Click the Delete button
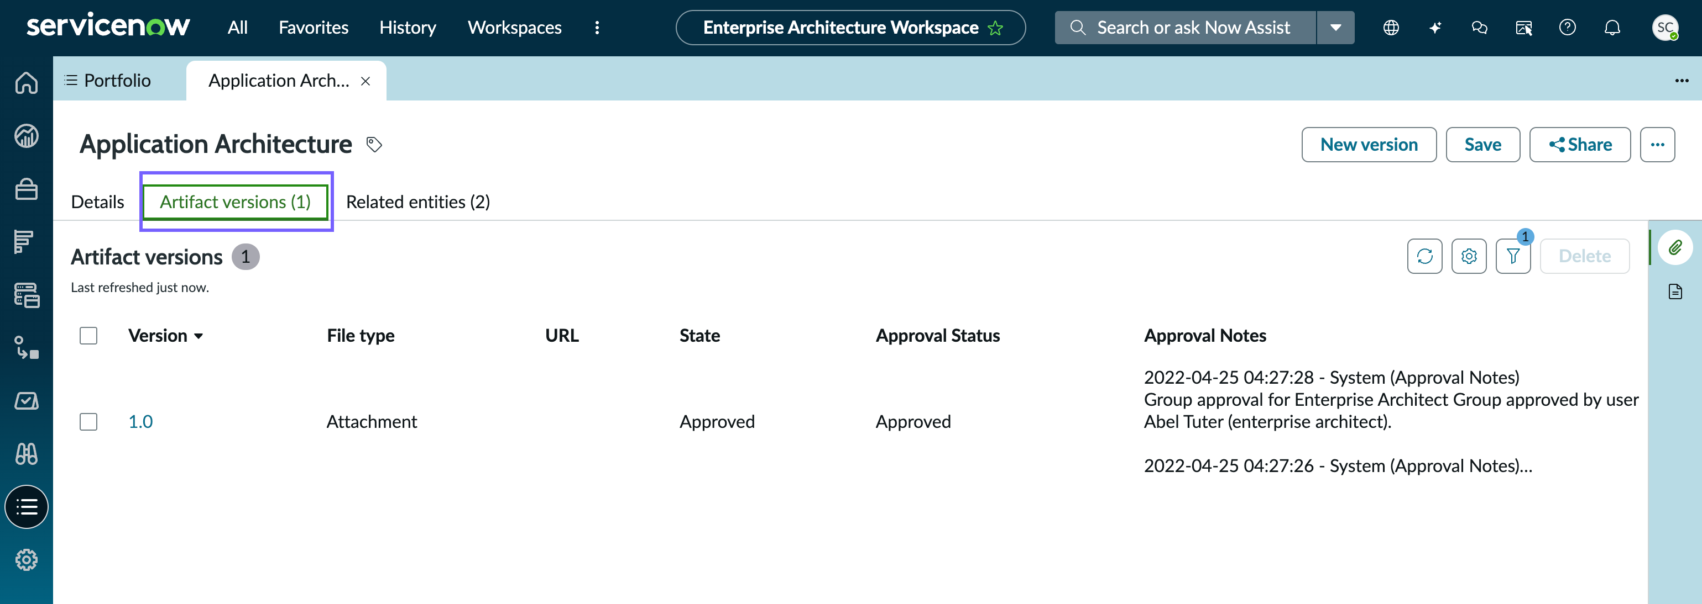This screenshot has height=604, width=1702. tap(1584, 256)
